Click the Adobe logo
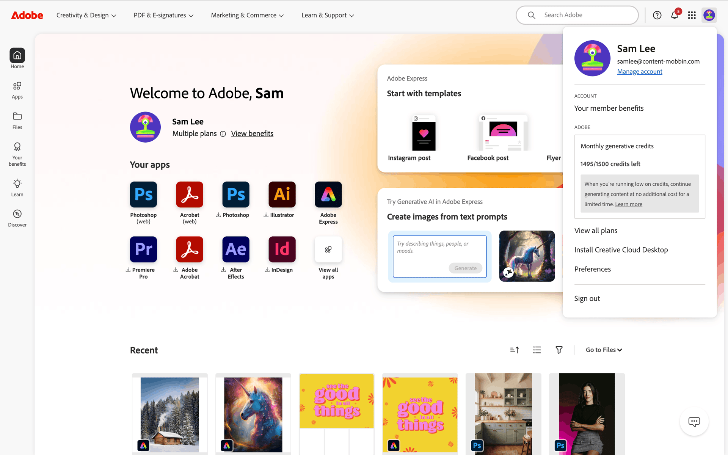 27,15
